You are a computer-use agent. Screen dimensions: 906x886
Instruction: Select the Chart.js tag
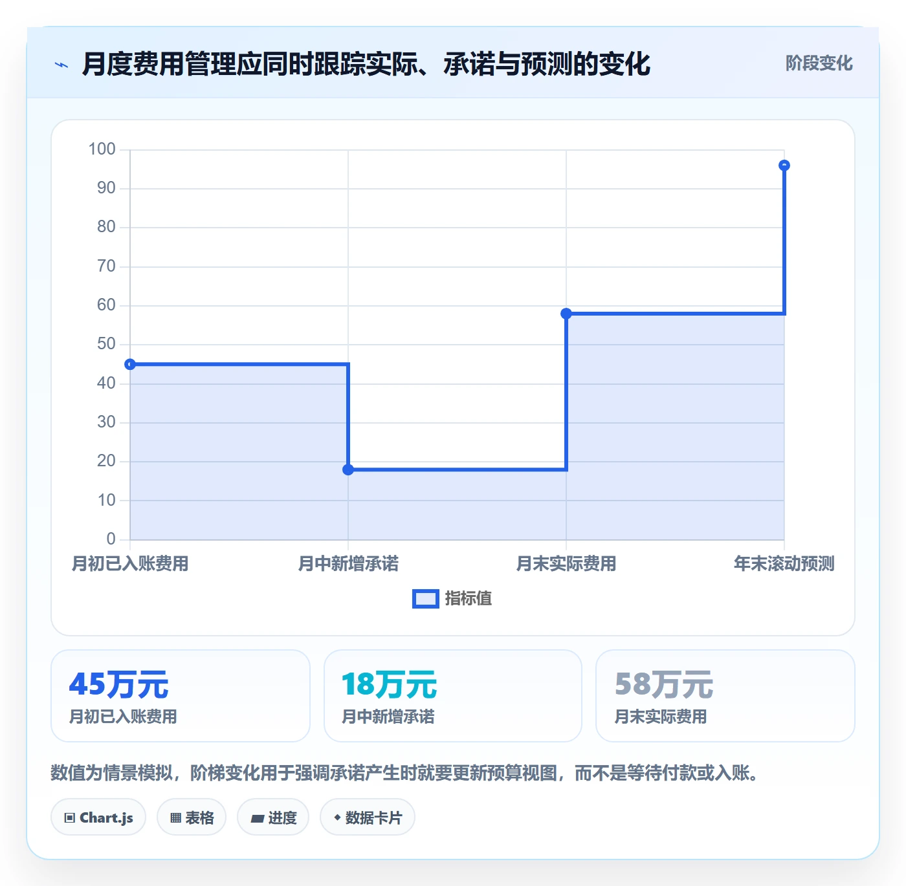click(98, 817)
